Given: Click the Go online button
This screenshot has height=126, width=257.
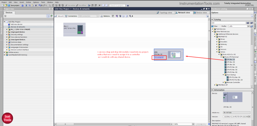Looking at the screenshot, I should (70, 5).
